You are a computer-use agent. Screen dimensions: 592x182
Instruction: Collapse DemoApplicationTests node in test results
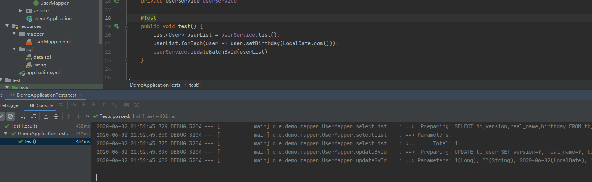(x=6, y=134)
